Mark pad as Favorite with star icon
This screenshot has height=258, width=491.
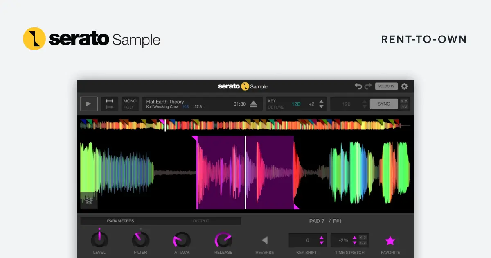tap(390, 240)
